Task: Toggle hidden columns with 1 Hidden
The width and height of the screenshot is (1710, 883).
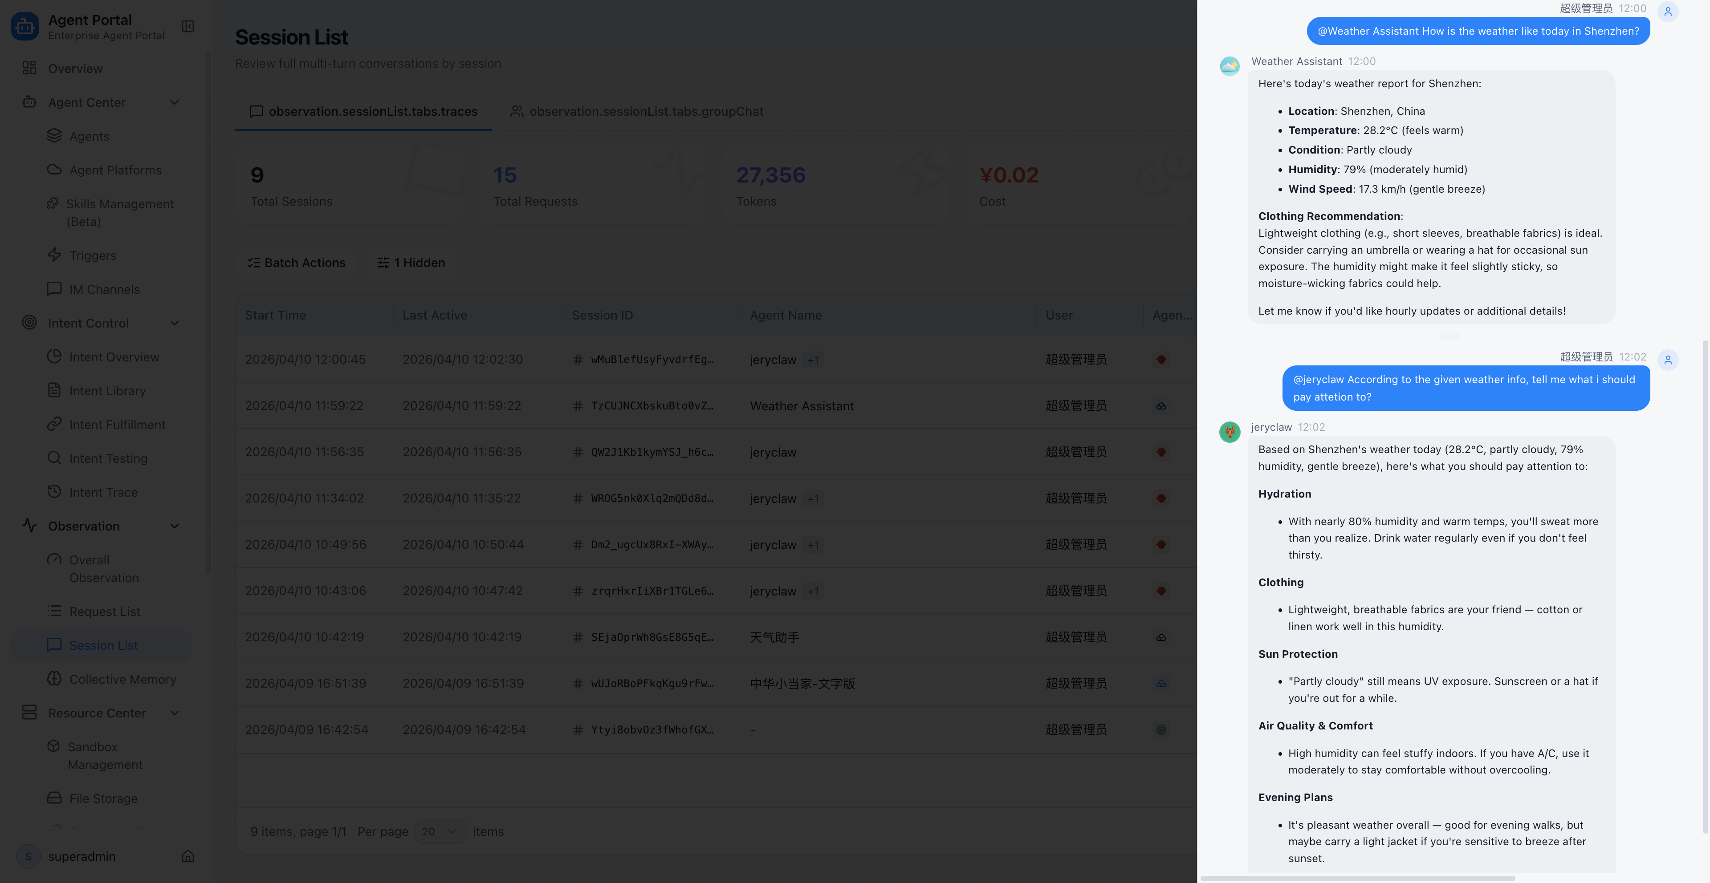Action: [411, 263]
